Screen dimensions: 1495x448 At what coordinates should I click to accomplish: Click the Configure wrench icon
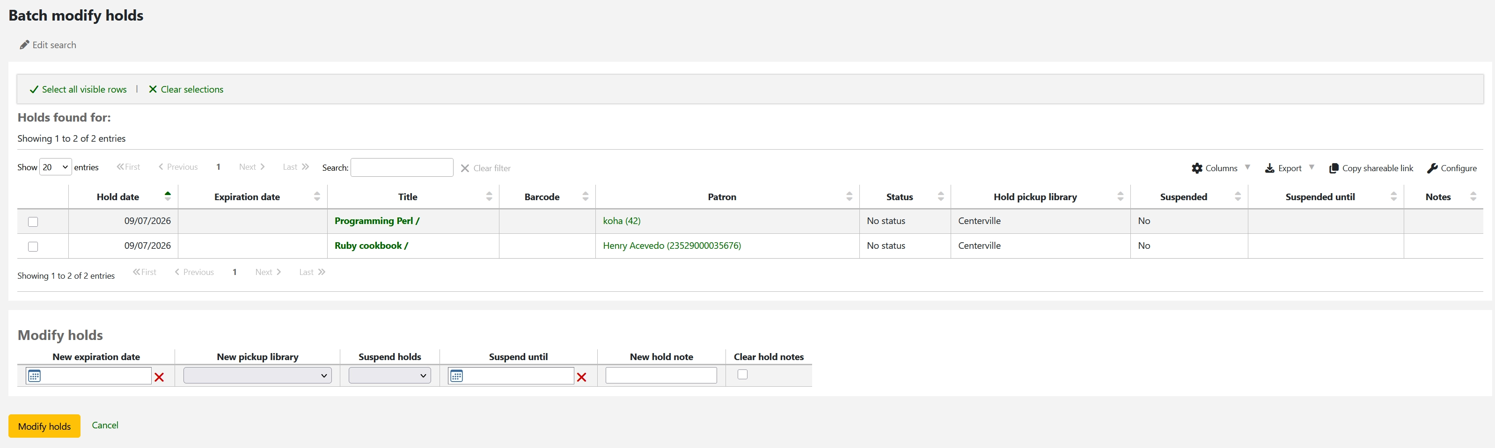(x=1432, y=168)
